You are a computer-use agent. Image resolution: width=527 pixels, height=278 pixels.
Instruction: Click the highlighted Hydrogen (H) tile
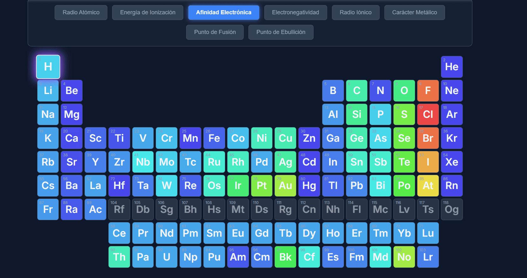point(48,67)
